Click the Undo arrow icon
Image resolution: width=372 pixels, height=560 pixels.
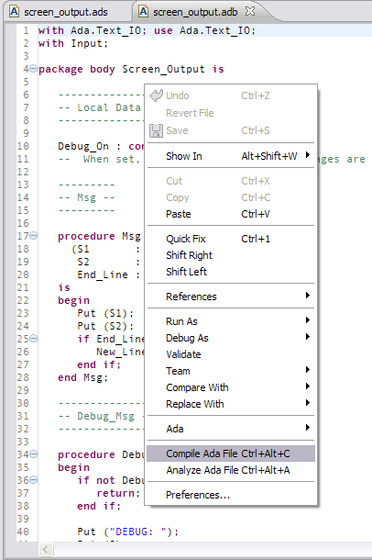pos(156,95)
